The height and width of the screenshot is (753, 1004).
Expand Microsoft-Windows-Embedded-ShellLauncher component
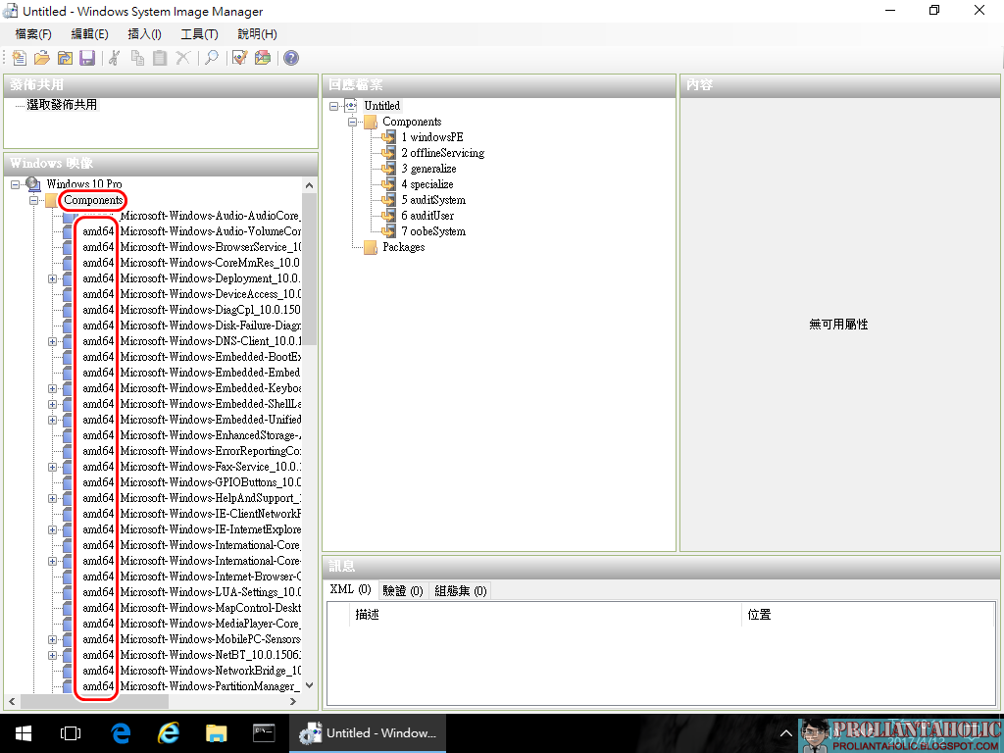click(52, 404)
